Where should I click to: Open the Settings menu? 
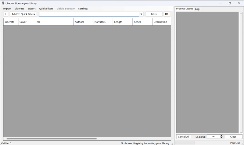click(x=83, y=9)
